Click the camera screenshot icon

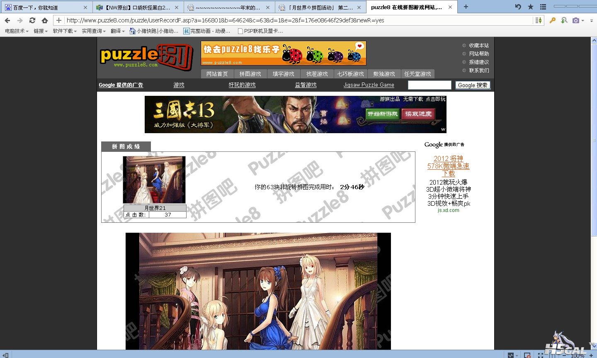[x=576, y=20]
